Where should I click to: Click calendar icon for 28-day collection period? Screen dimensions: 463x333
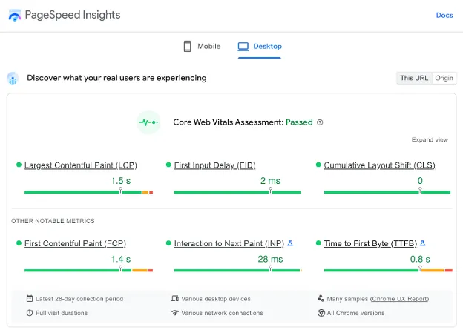30,298
